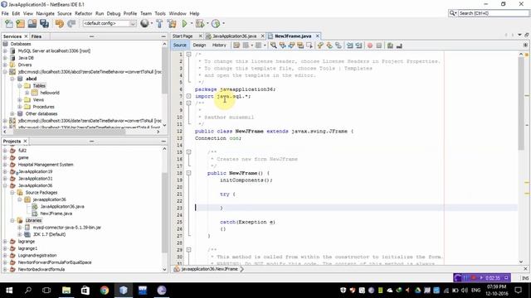531x298 pixels.
Task: Click the Windows Start button
Action: click(9, 290)
